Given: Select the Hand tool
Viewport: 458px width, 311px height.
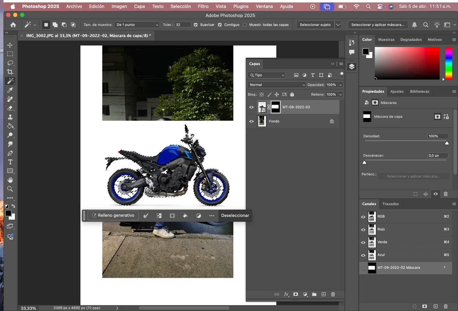Looking at the screenshot, I should click(x=10, y=180).
